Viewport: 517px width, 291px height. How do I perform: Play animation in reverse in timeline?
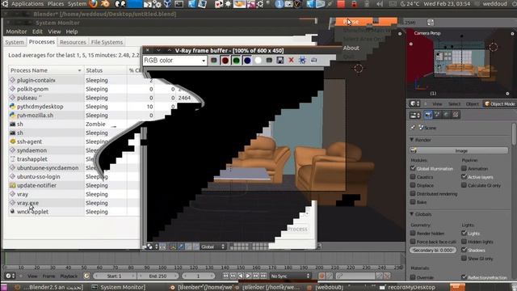[x=241, y=276]
